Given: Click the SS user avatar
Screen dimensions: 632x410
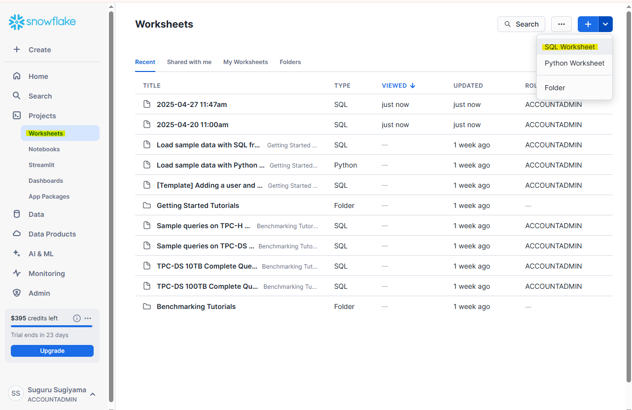Looking at the screenshot, I should tap(16, 393).
